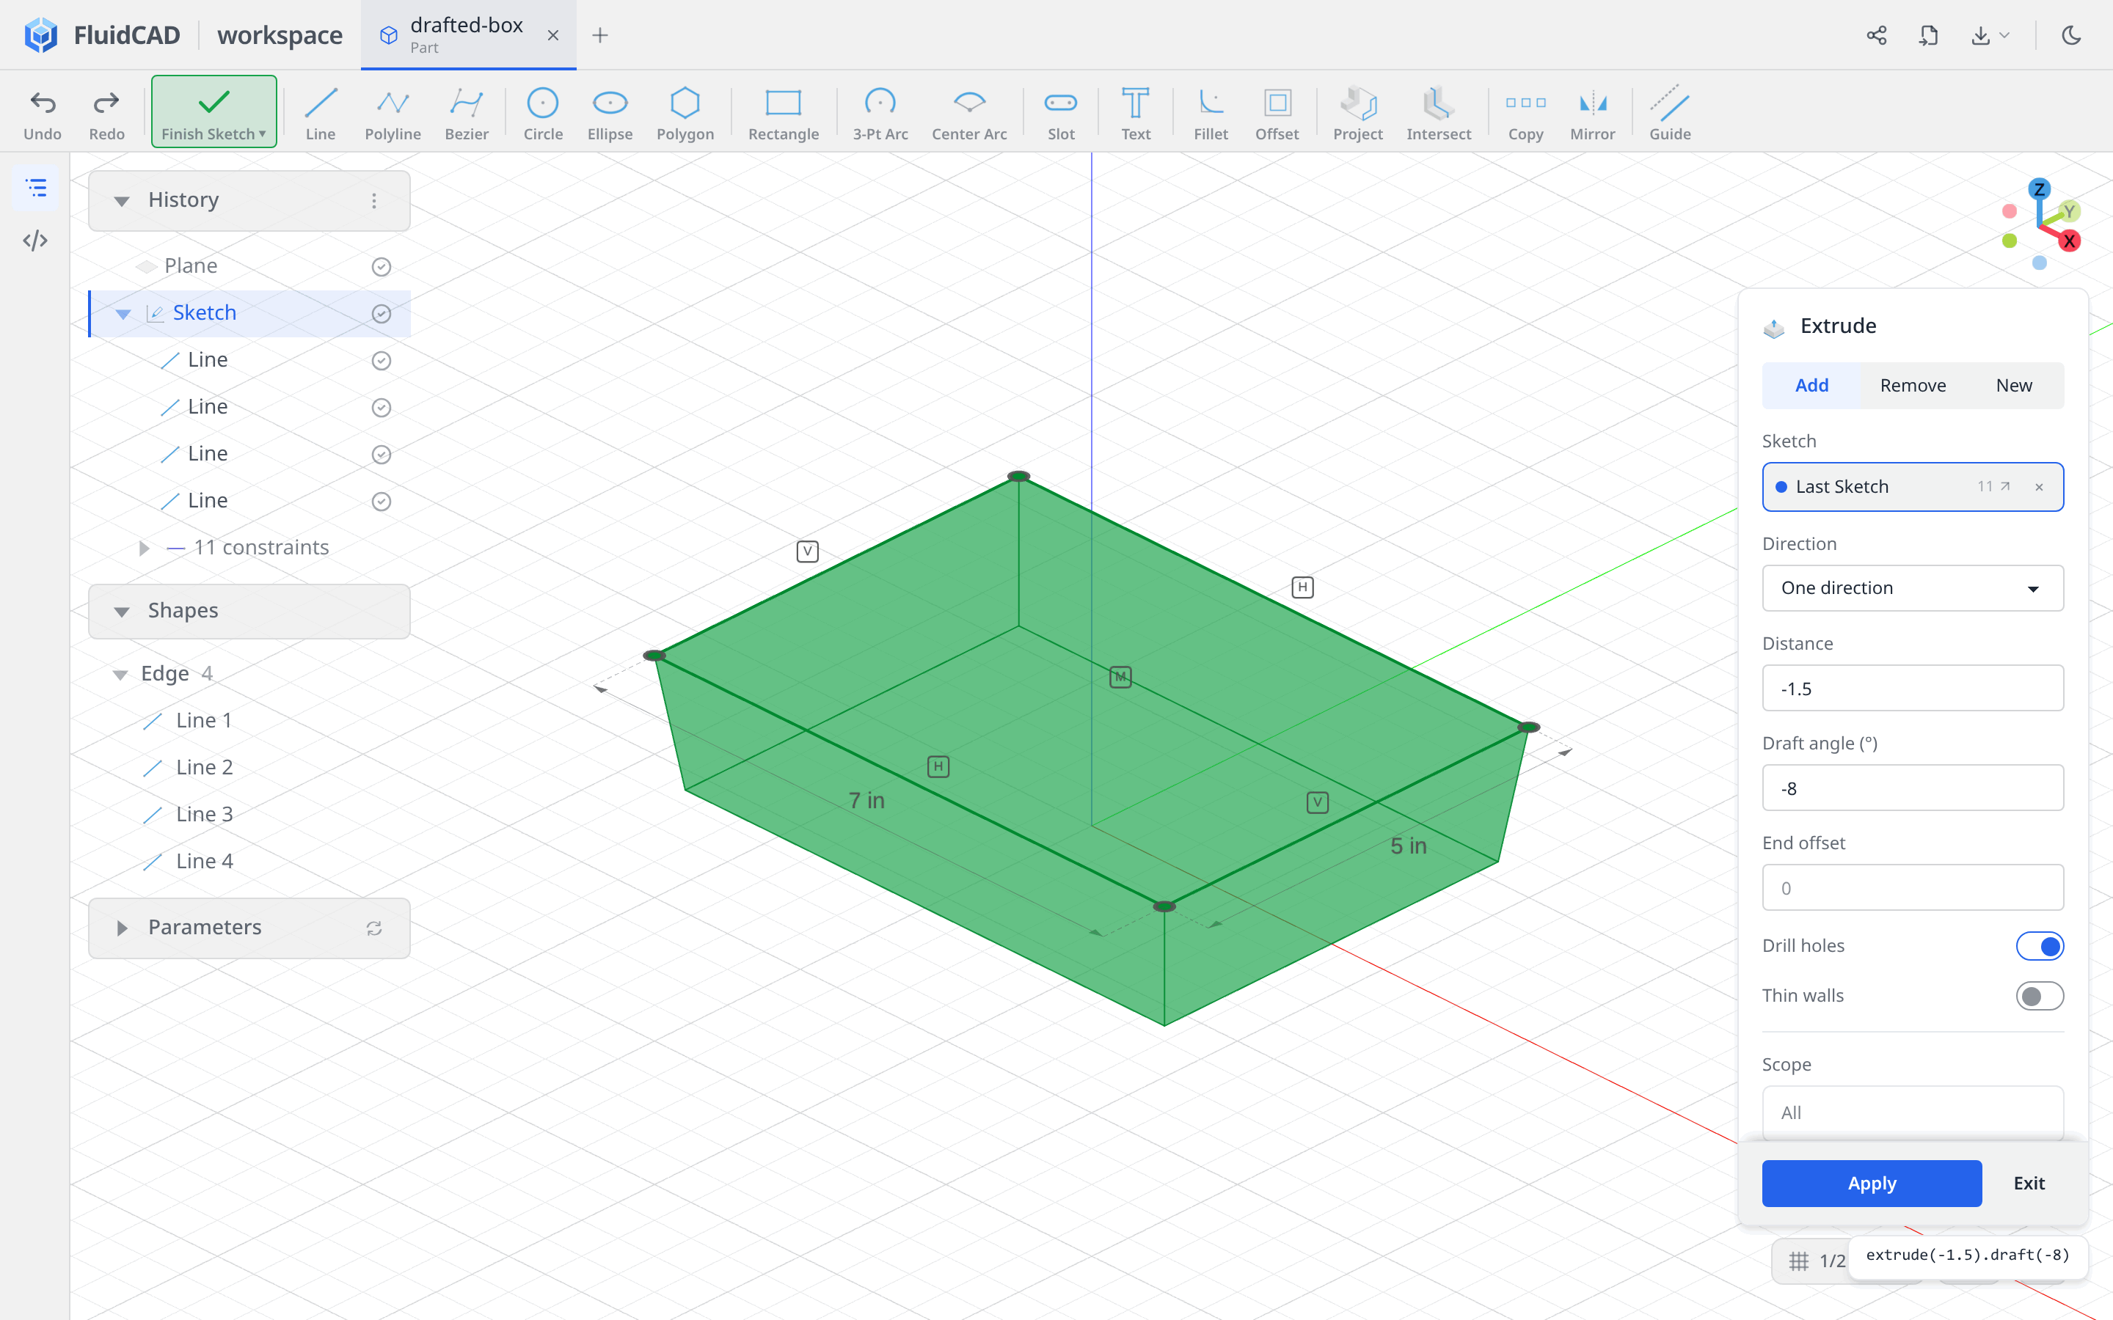Viewport: 2113px width, 1320px height.
Task: Select the Center Arc tool
Action: point(969,114)
